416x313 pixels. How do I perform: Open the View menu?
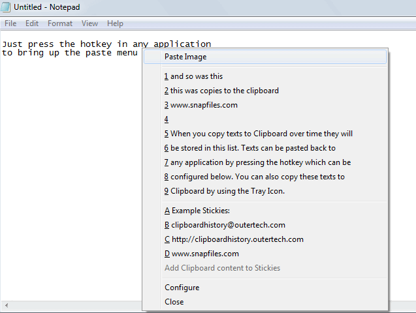coord(90,23)
